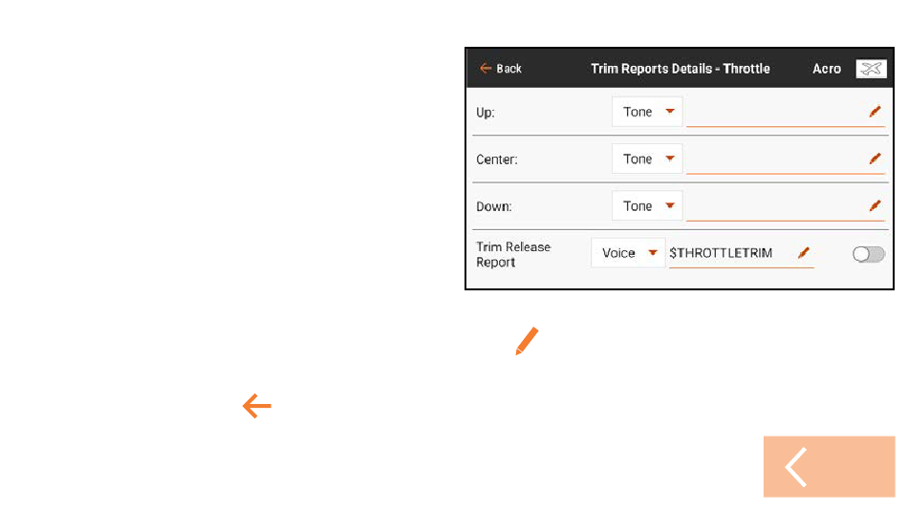Open the Trim Release Report Voice dropdown
The height and width of the screenshot is (510, 908).
point(628,253)
